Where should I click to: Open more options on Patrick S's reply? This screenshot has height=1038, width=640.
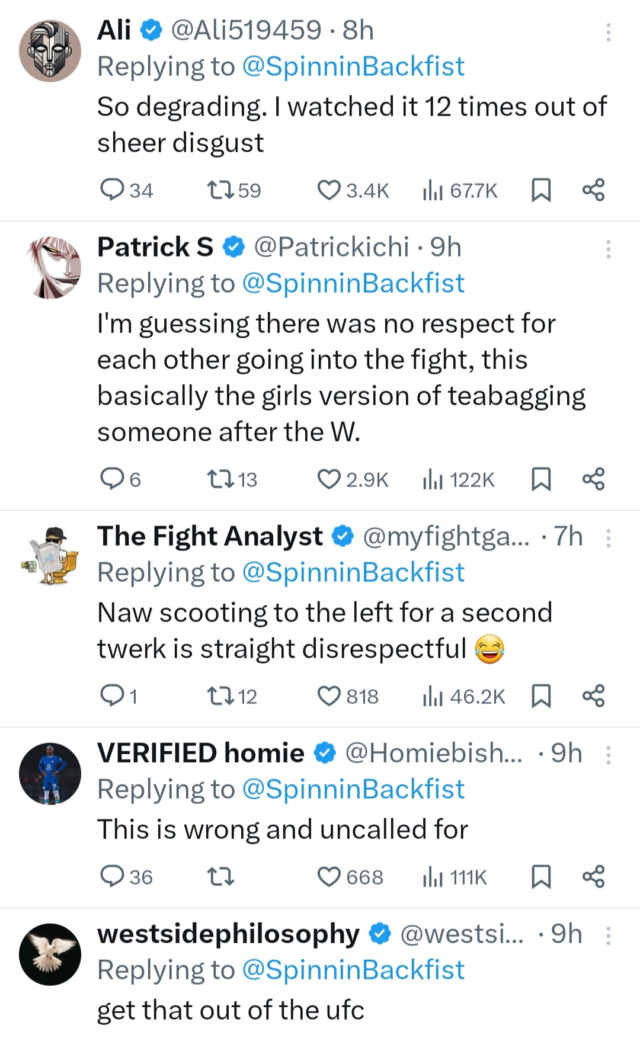click(x=608, y=249)
